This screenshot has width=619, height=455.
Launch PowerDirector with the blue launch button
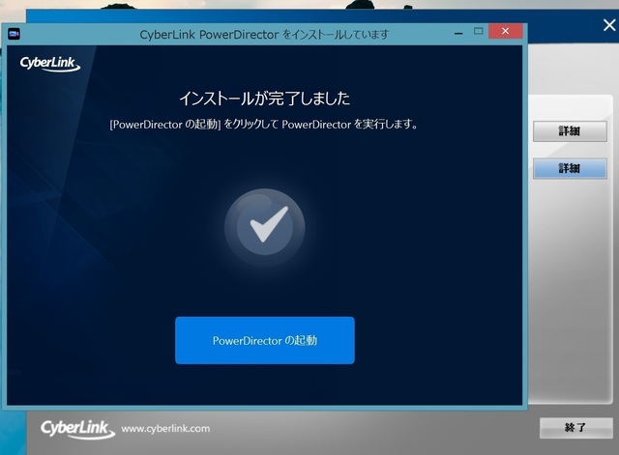(265, 340)
